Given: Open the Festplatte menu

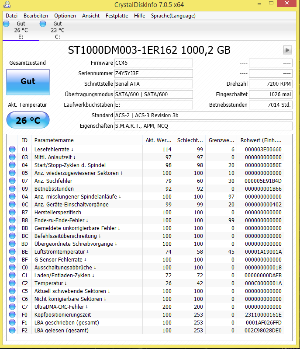Looking at the screenshot, I should (x=117, y=16).
